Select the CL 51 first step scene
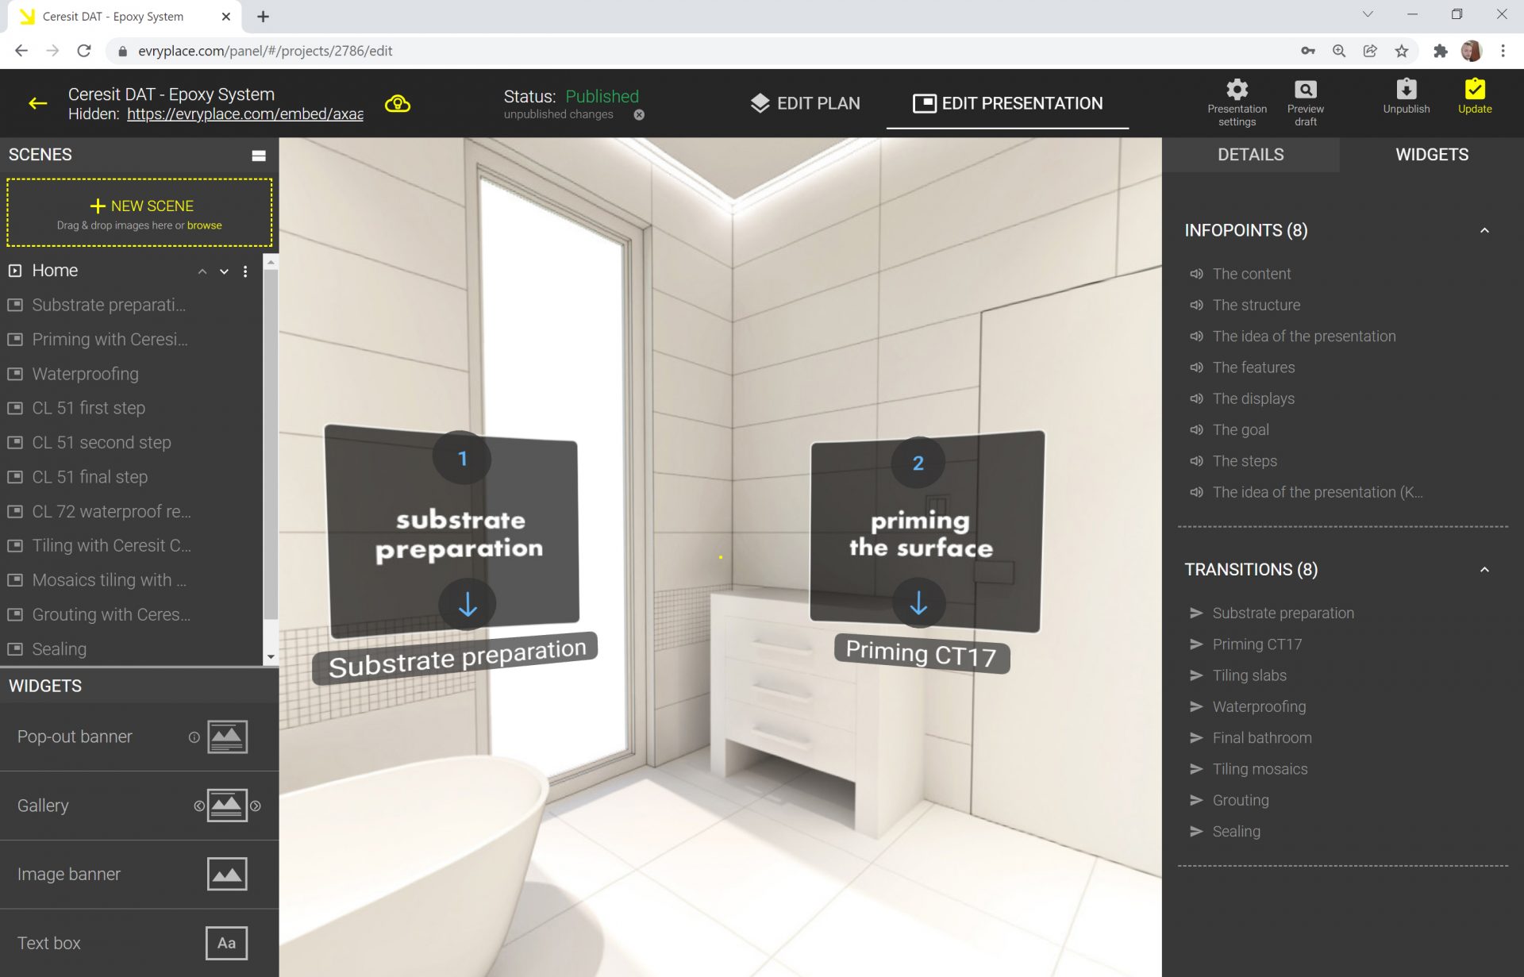This screenshot has height=977, width=1524. 88,408
